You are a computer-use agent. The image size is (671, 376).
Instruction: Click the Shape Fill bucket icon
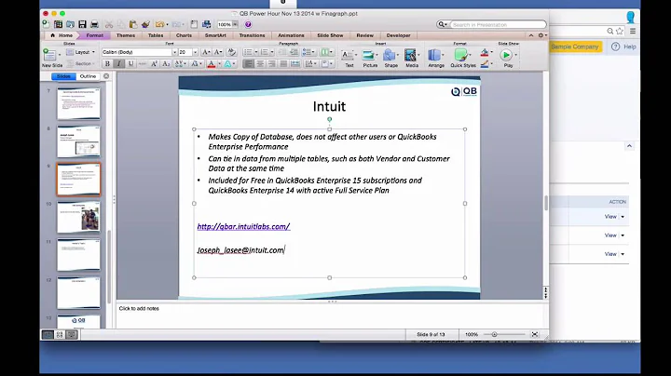coord(485,52)
